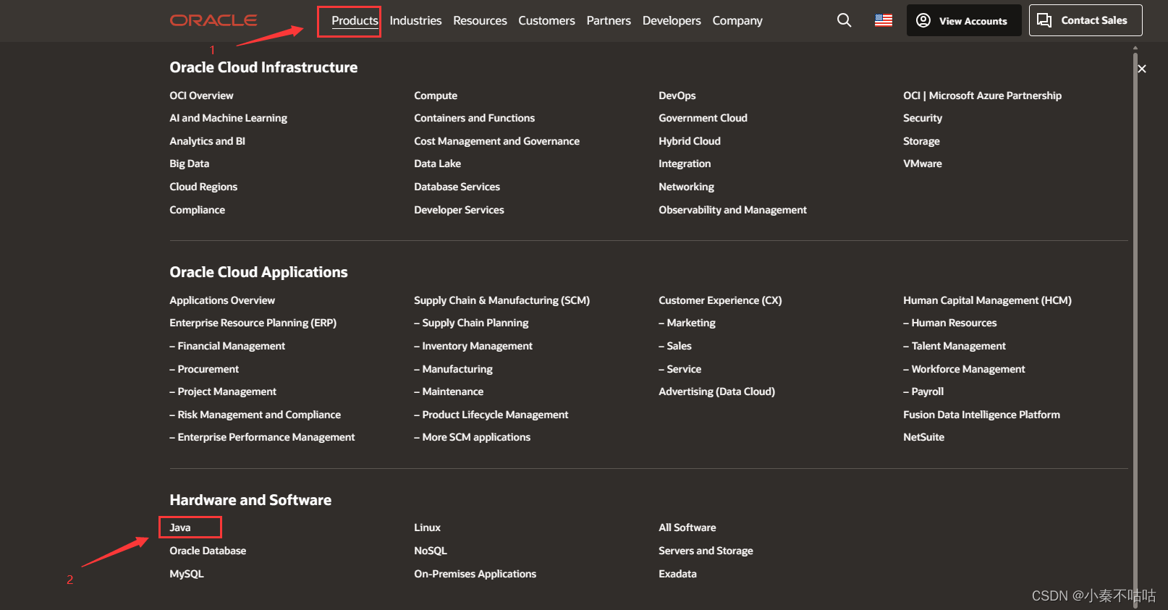
Task: Select Financial Management
Action: (227, 346)
